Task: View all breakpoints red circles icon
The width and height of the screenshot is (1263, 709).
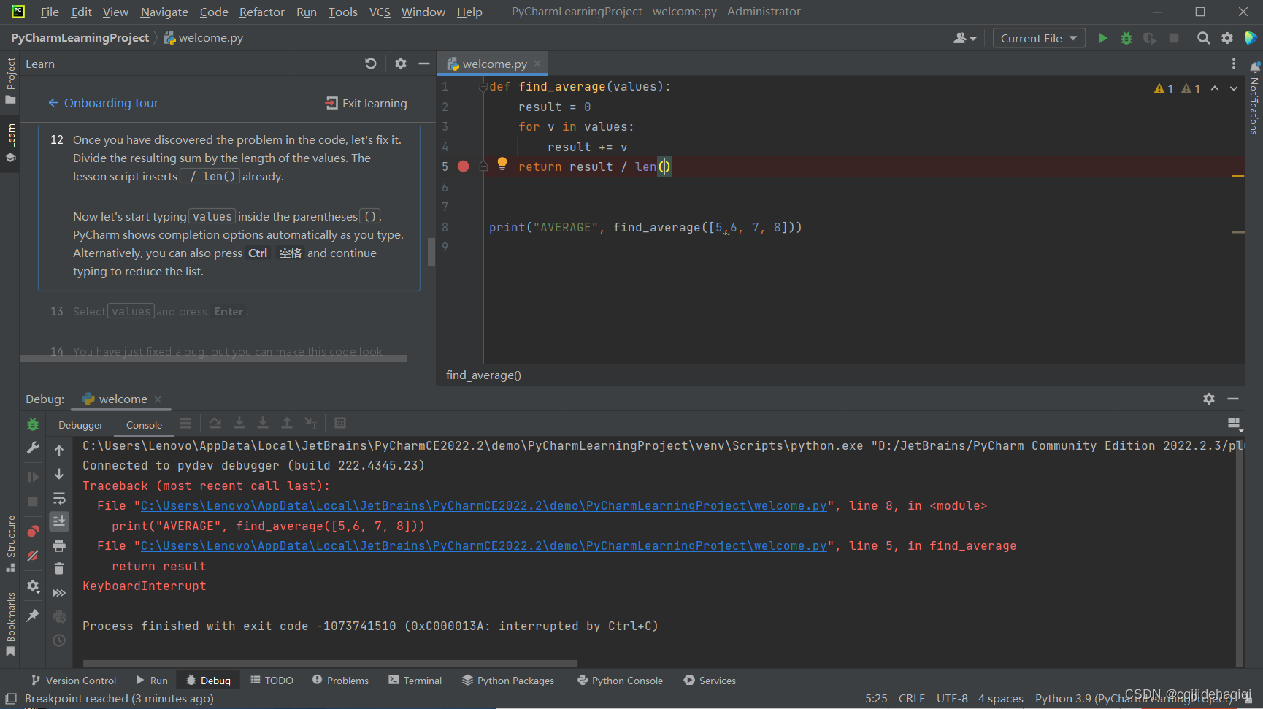Action: pyautogui.click(x=33, y=531)
